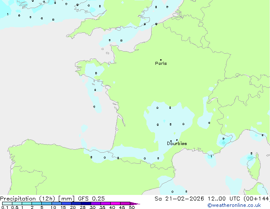
Task: Click the Paris city label
Action: click(161, 64)
